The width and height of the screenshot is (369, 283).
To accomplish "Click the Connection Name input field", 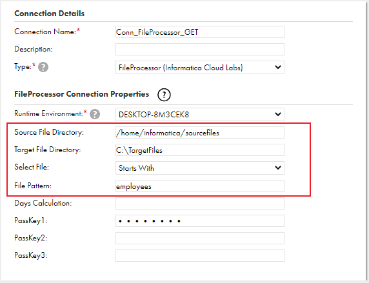I will tap(200, 32).
